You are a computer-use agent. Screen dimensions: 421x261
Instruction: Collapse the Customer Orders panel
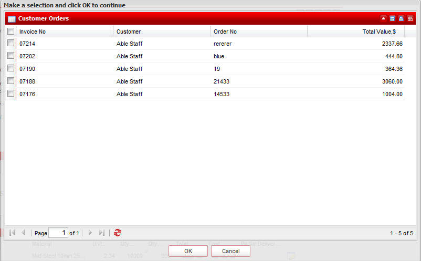(x=384, y=18)
